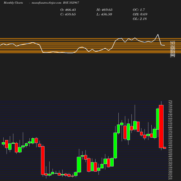The width and height of the screenshot is (181, 181).
Task: Click the 660 price axis label
Action: (170, 119)
